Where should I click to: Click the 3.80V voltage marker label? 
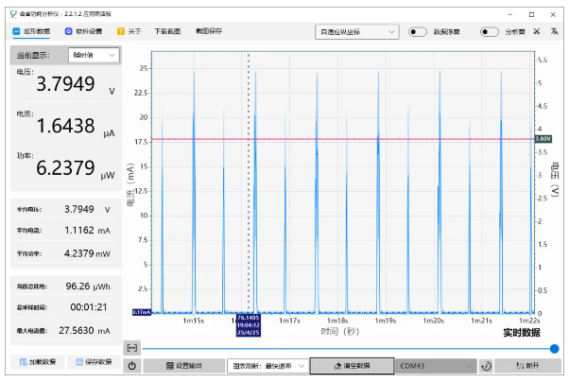(543, 139)
